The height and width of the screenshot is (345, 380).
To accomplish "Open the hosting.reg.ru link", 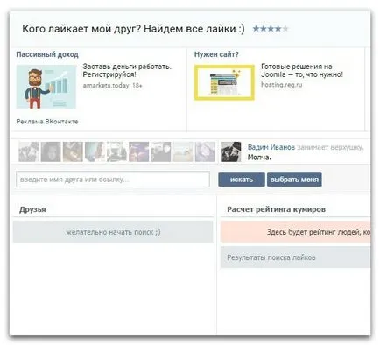I will pyautogui.click(x=281, y=85).
